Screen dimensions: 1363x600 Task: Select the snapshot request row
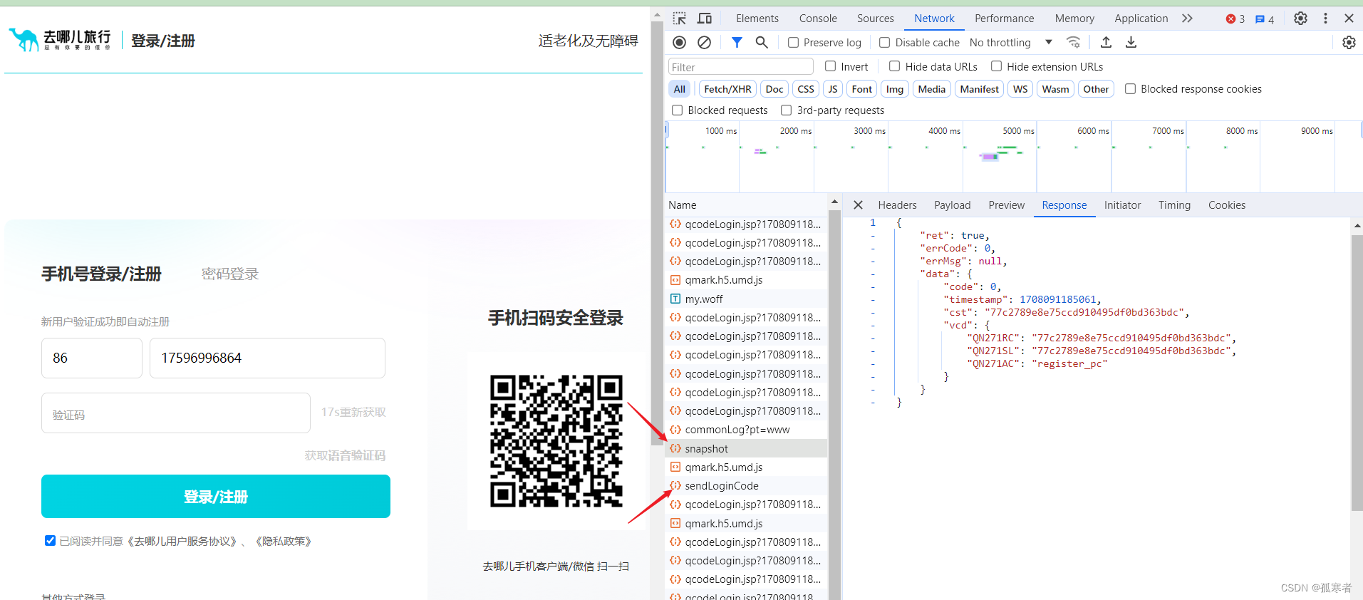(x=746, y=449)
